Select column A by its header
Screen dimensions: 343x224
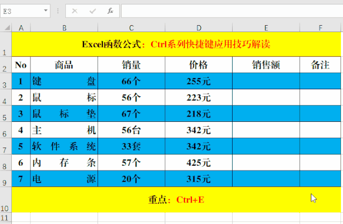pyautogui.click(x=21, y=27)
